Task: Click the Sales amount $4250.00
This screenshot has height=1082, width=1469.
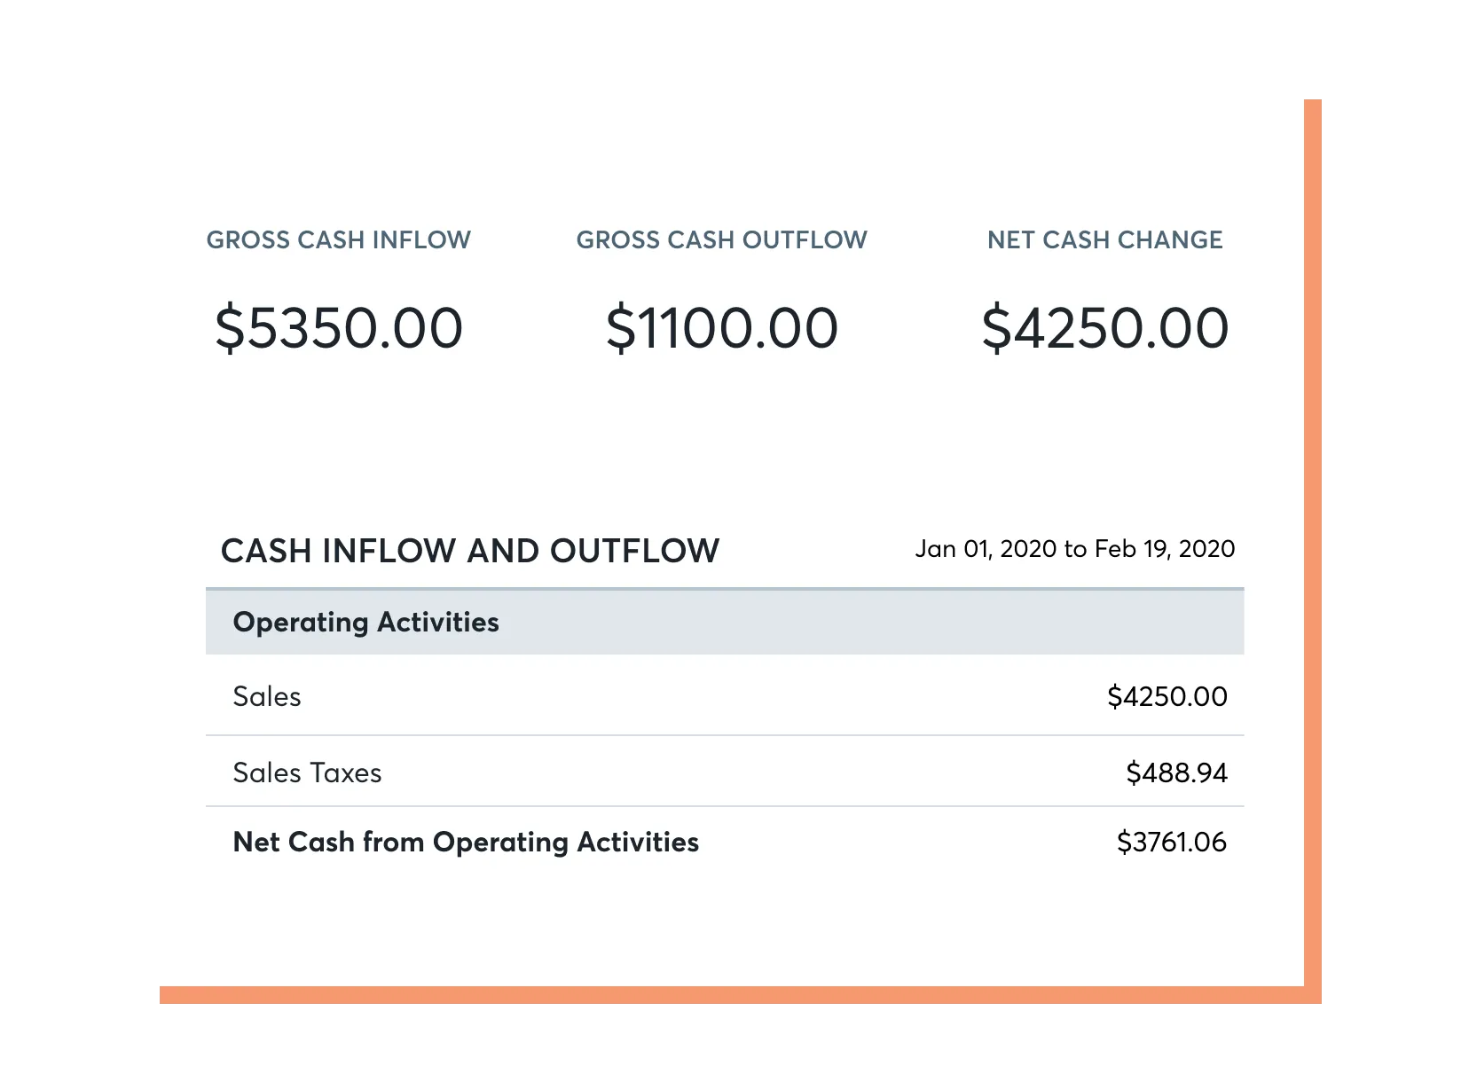Action: point(1167,697)
